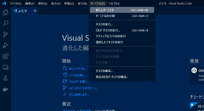Viewport: 204px width, 111px height.
Task: Click the フォルダーを開く... link
Action: pos(79,82)
